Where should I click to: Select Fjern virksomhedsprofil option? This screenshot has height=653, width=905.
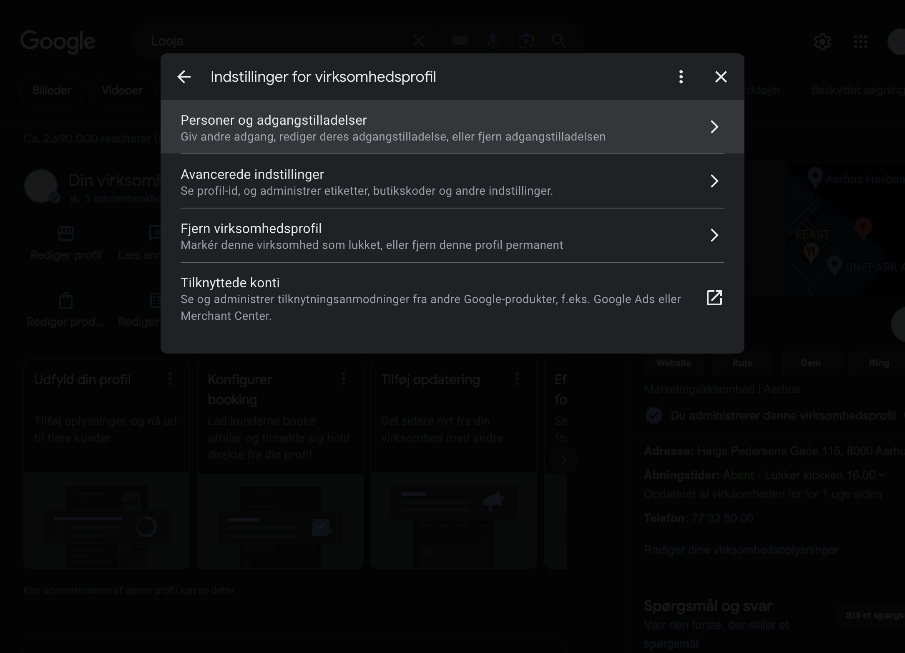pyautogui.click(x=452, y=235)
